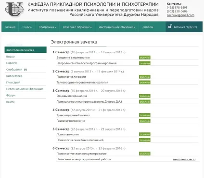Click grade badge for Введение в психологию
This screenshot has width=204, height=178.
[x=145, y=58]
